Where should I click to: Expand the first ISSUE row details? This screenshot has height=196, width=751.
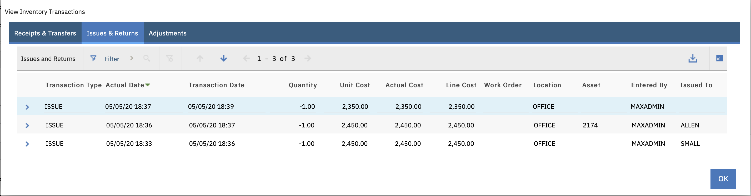pos(27,107)
